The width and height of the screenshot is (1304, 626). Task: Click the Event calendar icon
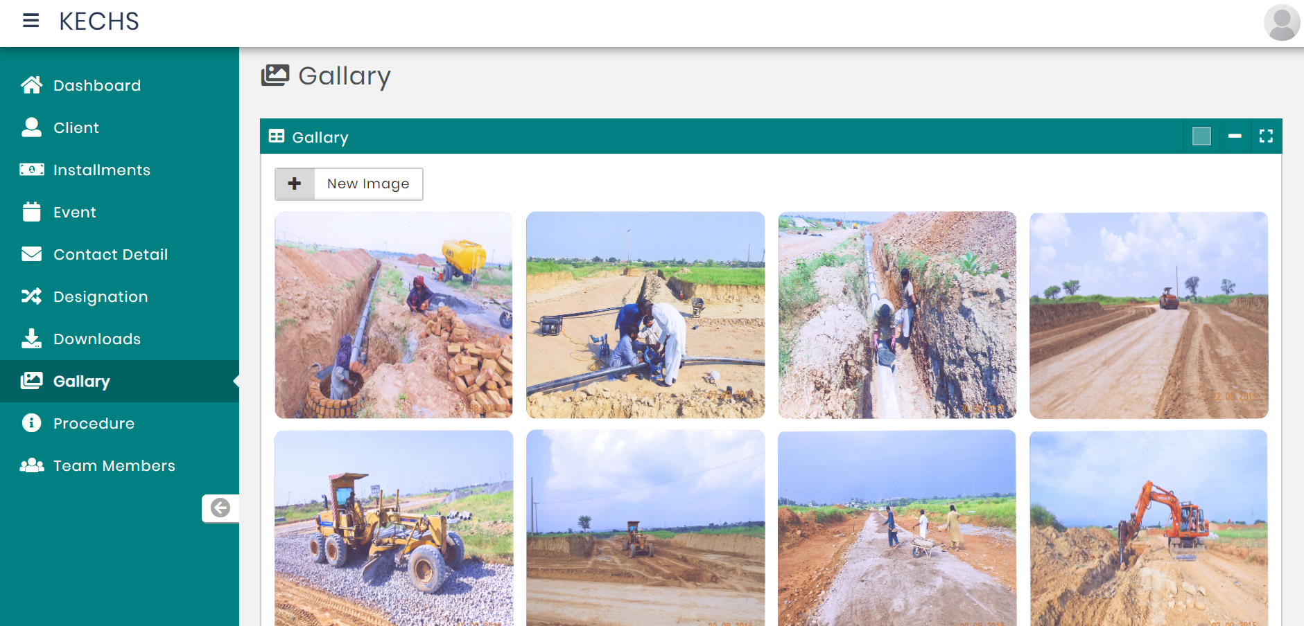31,212
